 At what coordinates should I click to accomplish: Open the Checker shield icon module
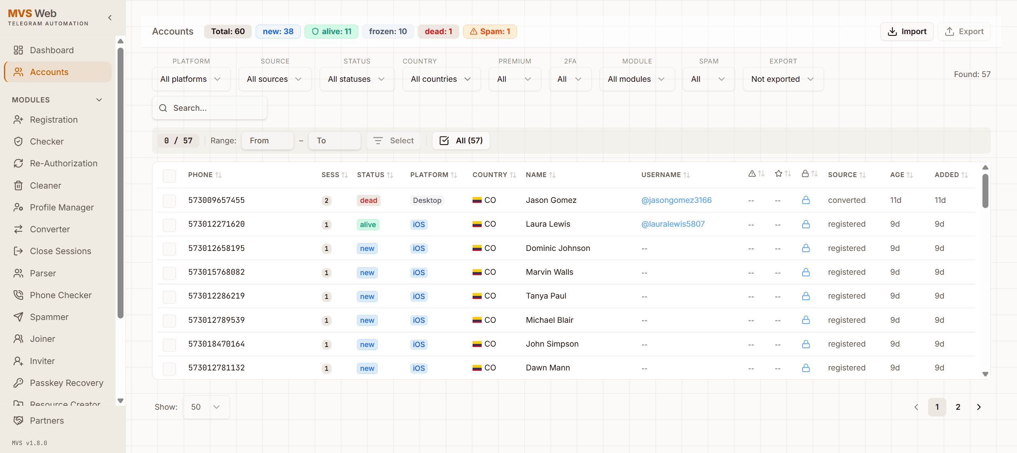pyautogui.click(x=18, y=141)
